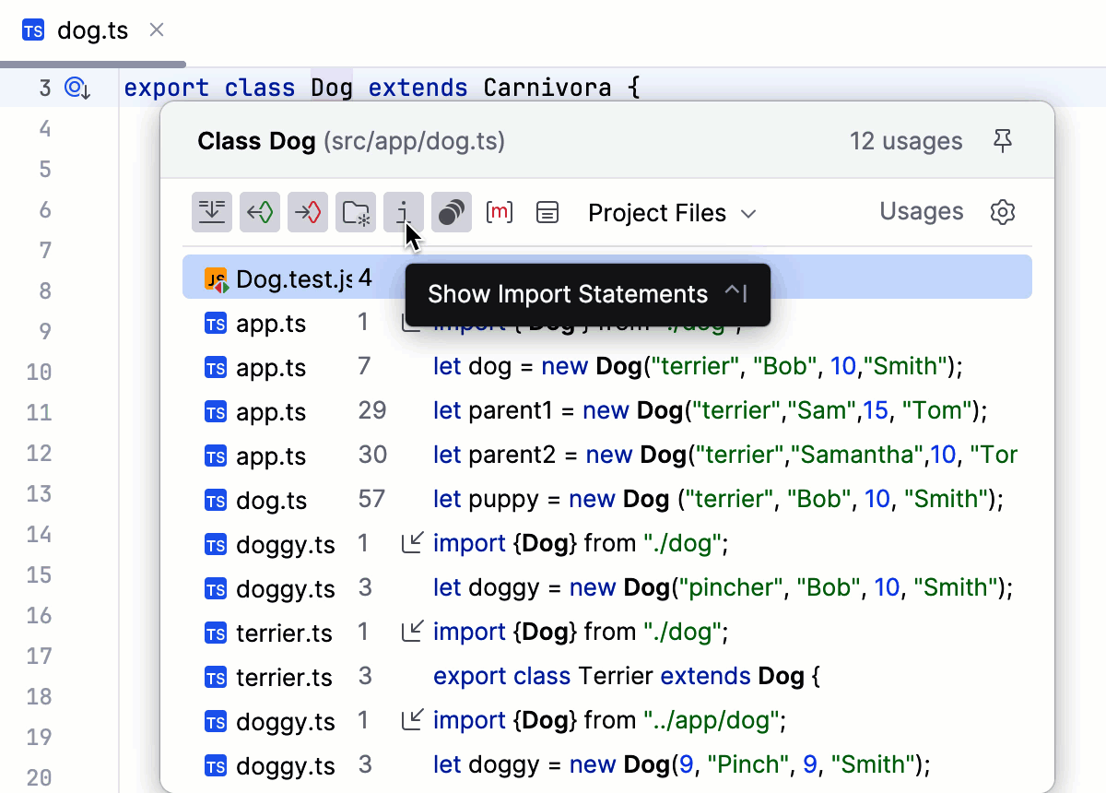Click the overlapping circles toolbar icon

[x=452, y=212]
